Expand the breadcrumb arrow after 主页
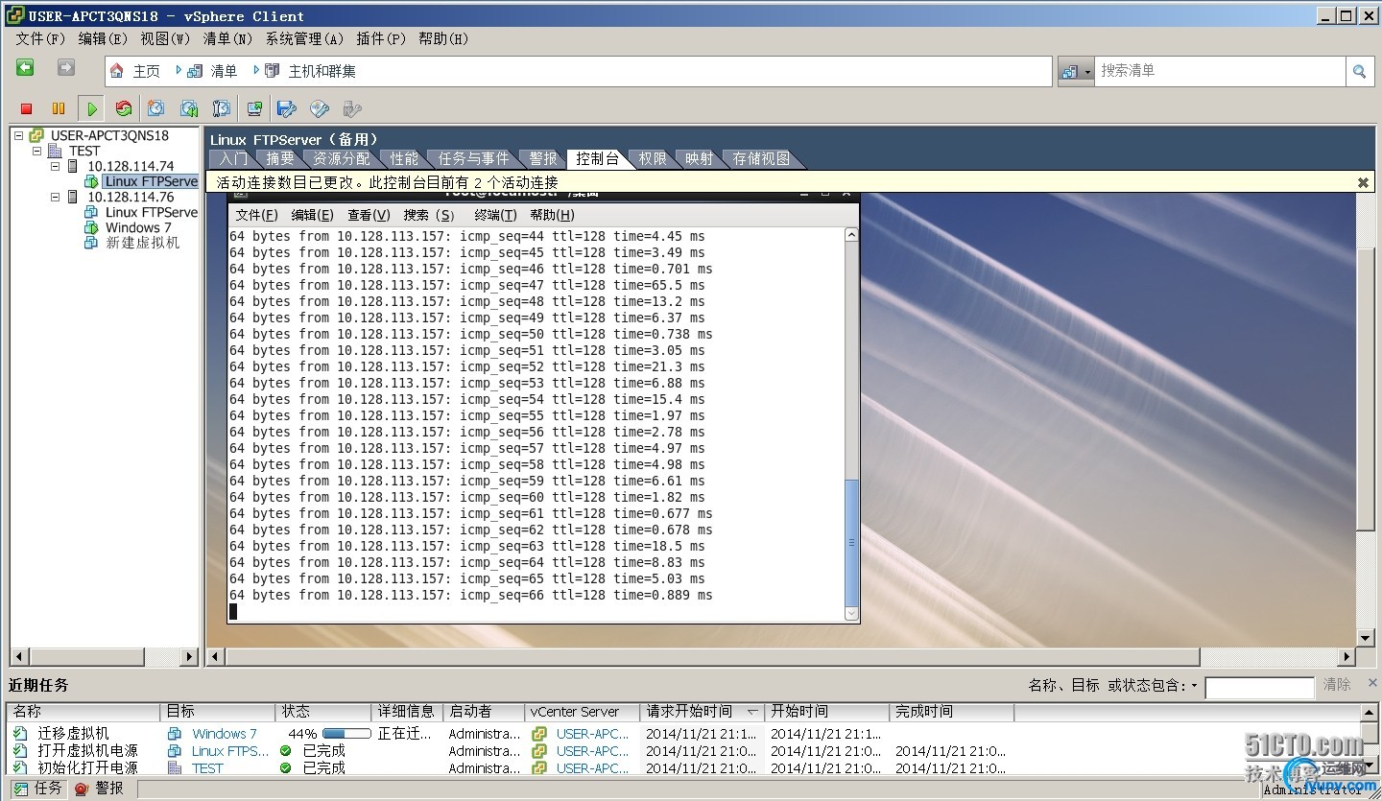Image resolution: width=1382 pixels, height=801 pixels. coord(179,70)
